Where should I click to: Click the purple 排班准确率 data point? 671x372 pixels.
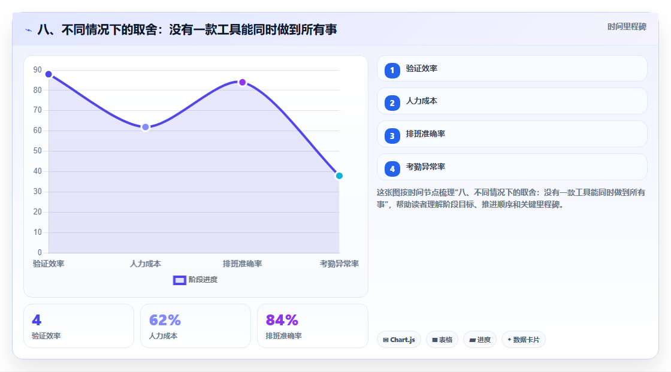tap(242, 82)
